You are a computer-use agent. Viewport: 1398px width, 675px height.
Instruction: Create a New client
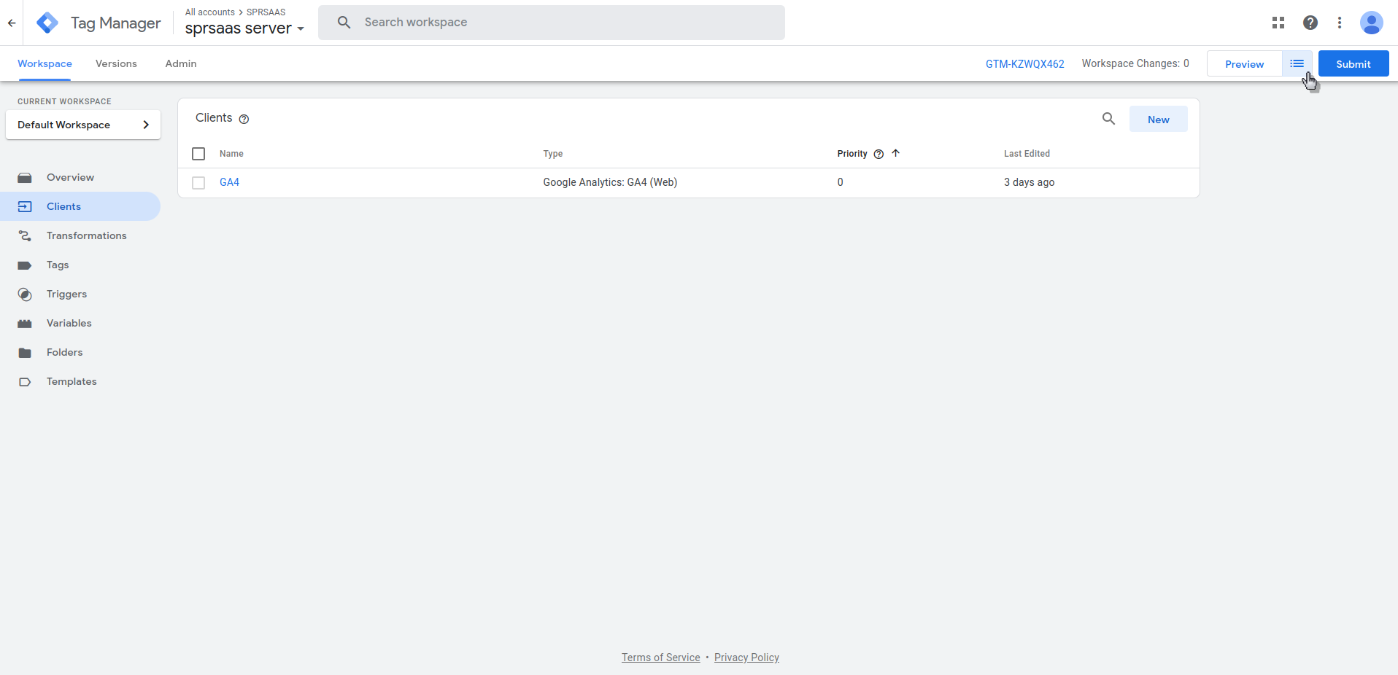point(1158,119)
